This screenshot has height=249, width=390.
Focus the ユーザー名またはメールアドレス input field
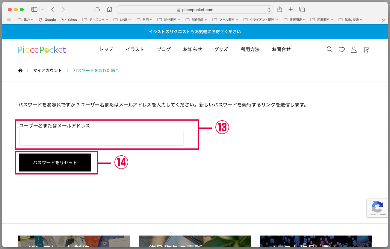click(101, 138)
